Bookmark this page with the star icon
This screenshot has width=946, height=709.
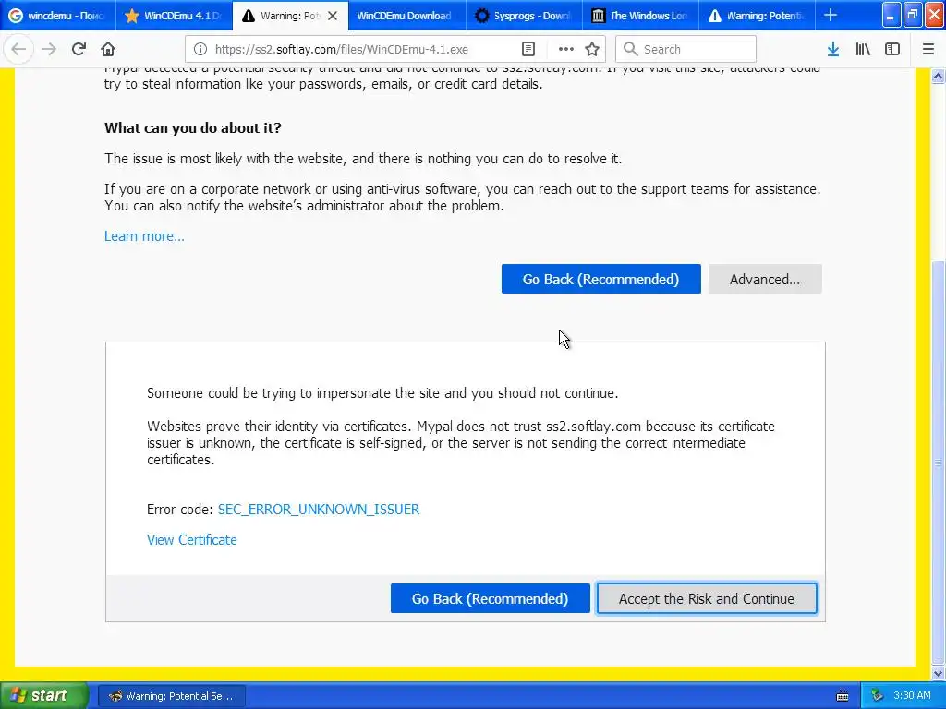point(592,50)
